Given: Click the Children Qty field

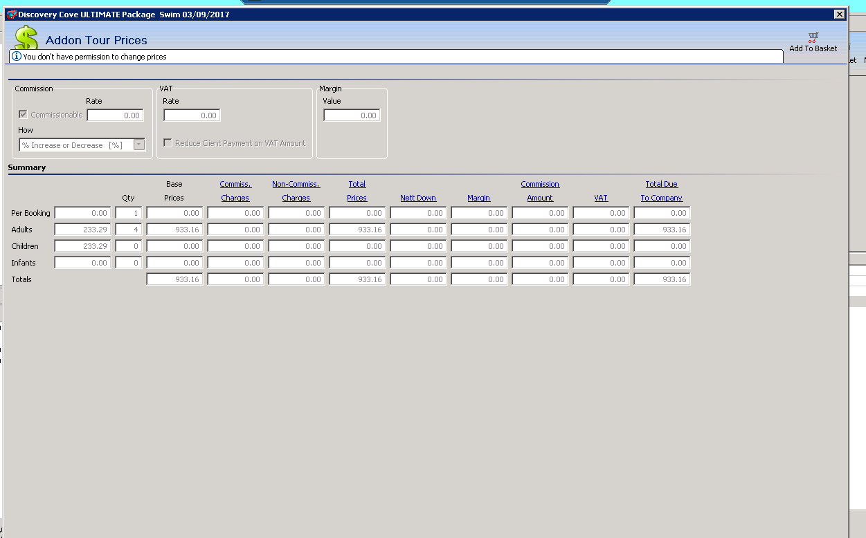Looking at the screenshot, I should [129, 246].
